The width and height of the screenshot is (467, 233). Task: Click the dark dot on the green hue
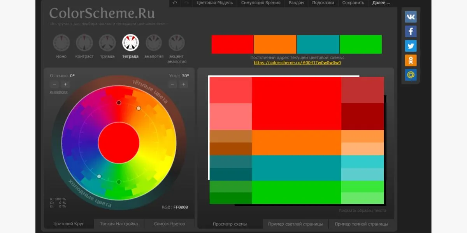[x=119, y=182]
